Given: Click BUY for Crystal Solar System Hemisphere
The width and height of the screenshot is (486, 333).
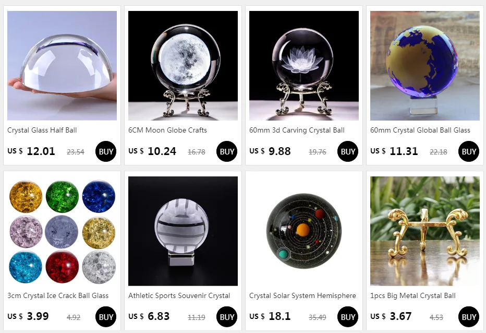Looking at the screenshot, I should [348, 317].
